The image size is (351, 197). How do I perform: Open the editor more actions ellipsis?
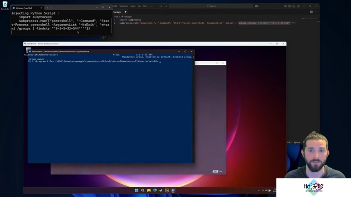(316, 12)
